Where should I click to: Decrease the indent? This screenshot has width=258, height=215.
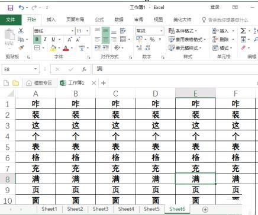tap(98, 48)
